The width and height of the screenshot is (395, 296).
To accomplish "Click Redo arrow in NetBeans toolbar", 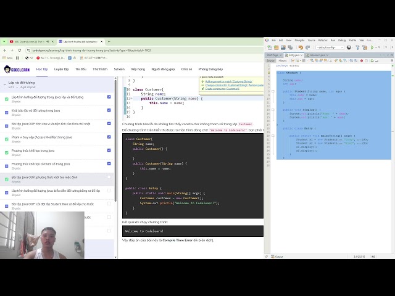I will tap(307, 47).
